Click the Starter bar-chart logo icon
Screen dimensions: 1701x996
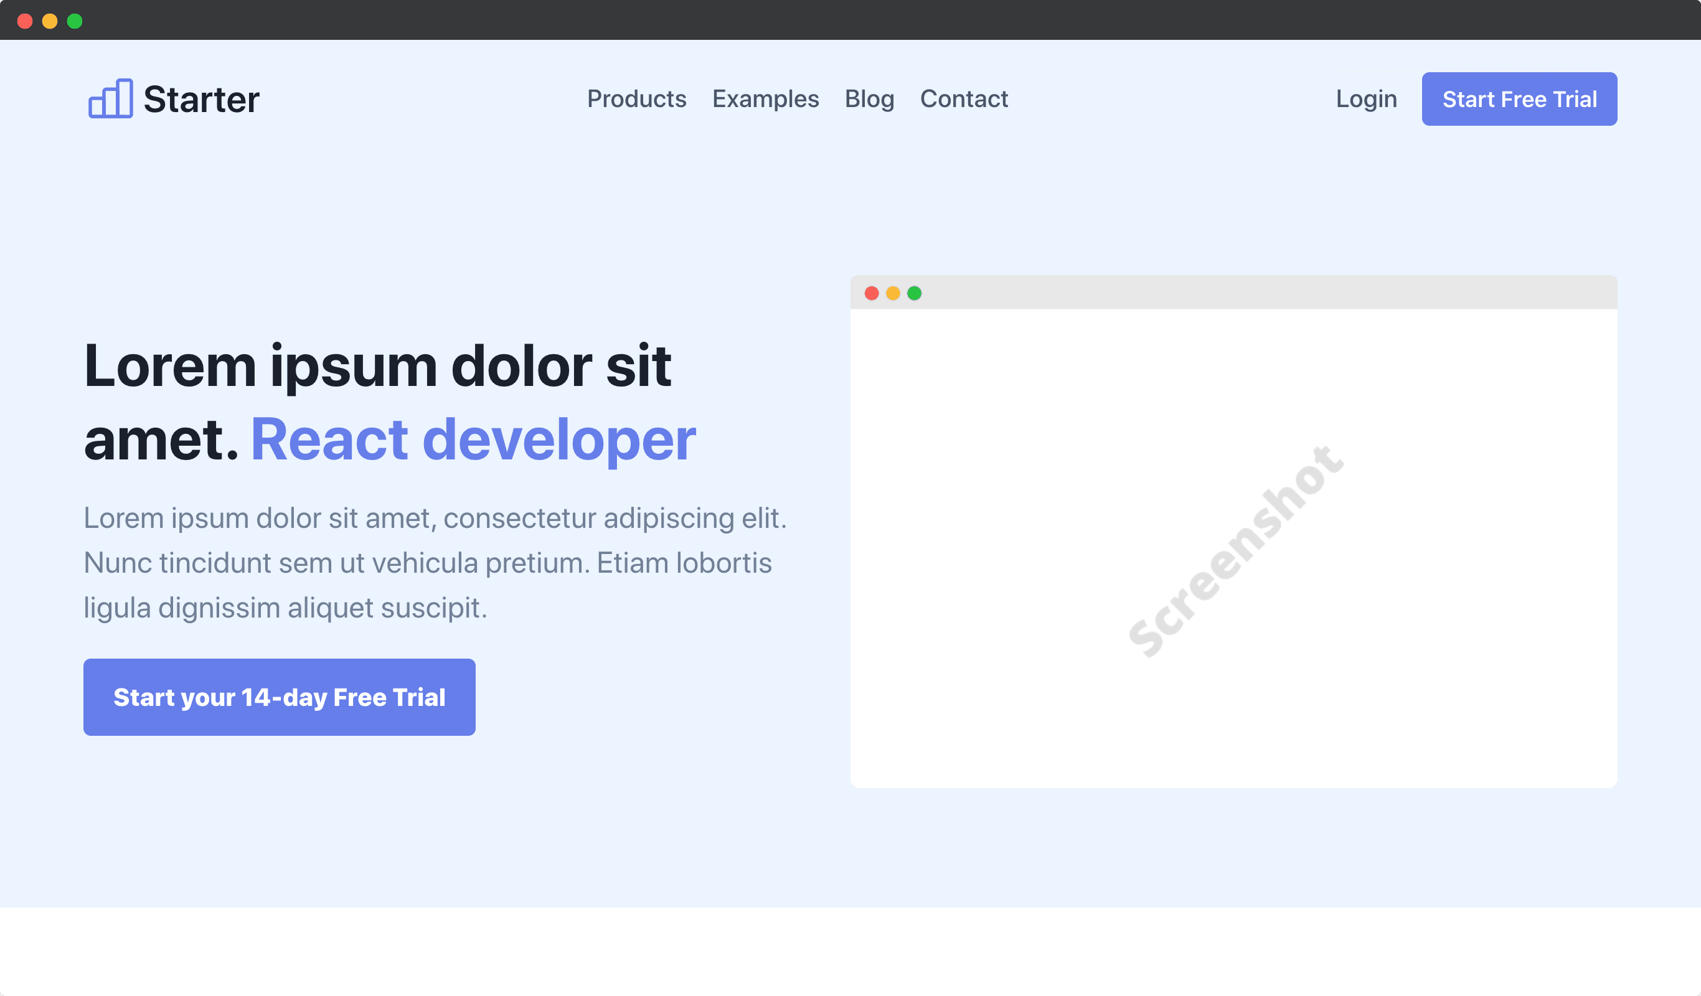point(111,98)
